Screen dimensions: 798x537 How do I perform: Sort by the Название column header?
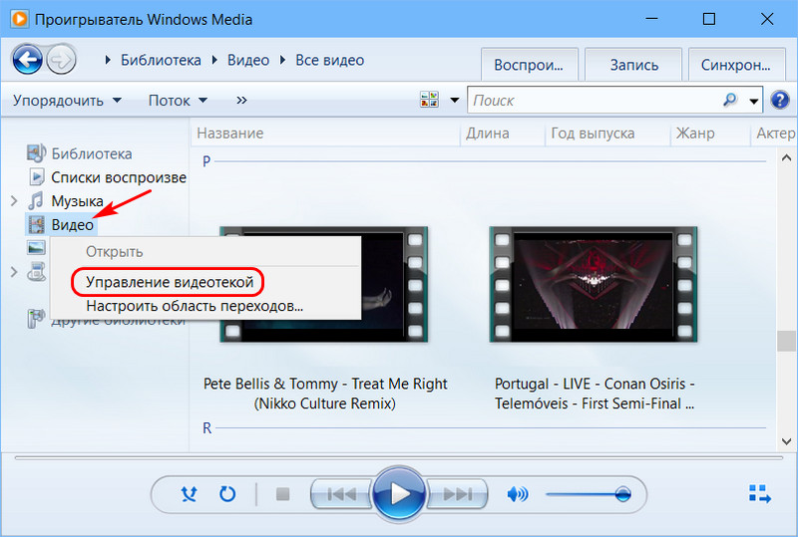click(x=326, y=134)
